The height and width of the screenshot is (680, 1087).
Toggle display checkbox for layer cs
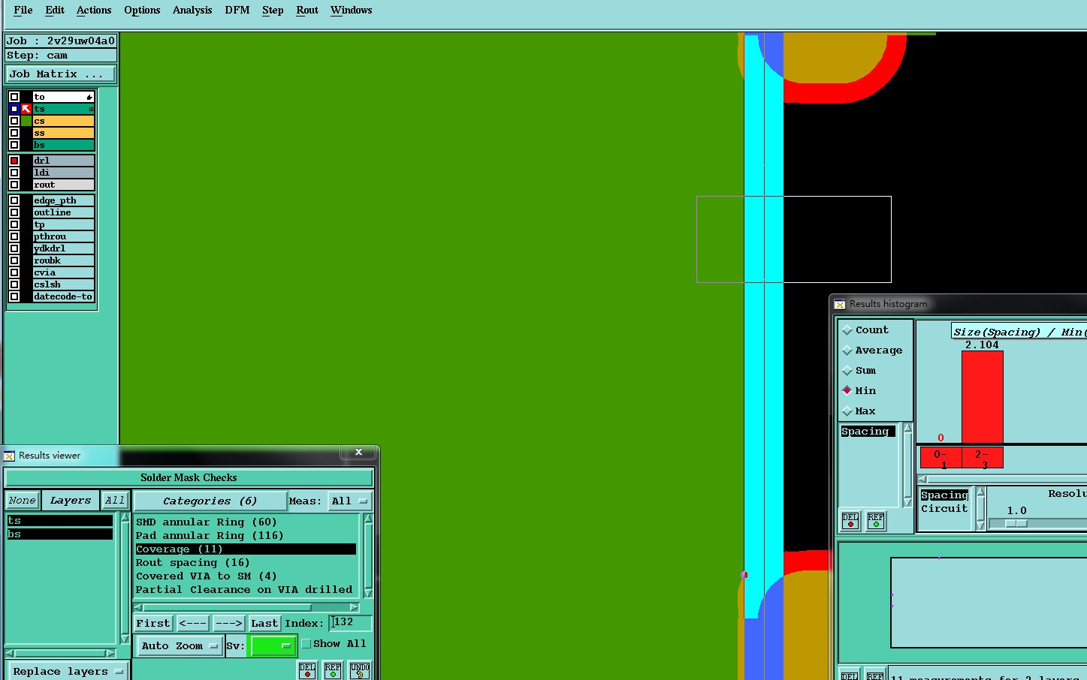pos(14,121)
